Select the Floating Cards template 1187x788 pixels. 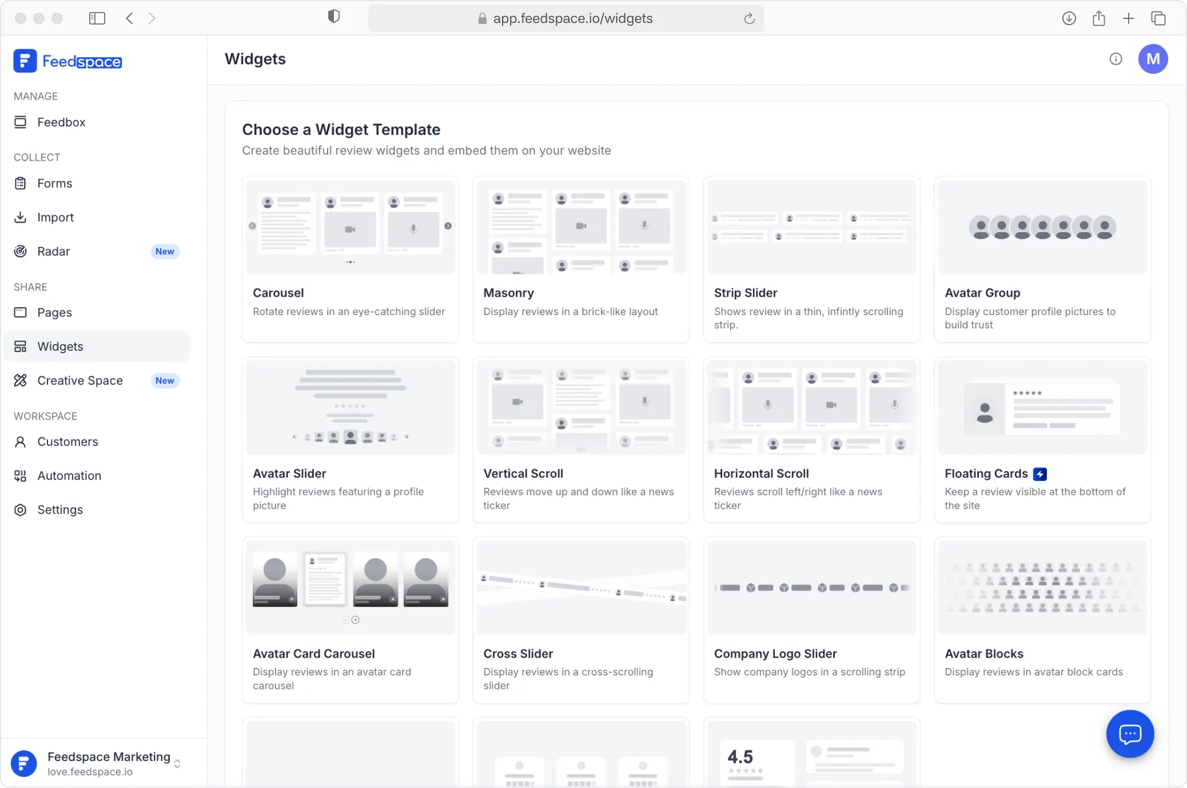[x=1042, y=440]
